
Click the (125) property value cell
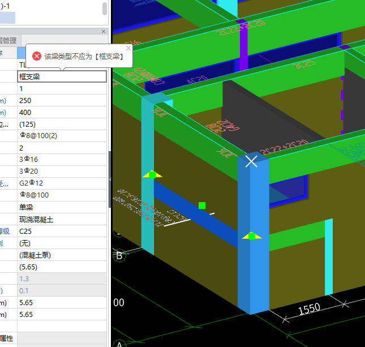point(62,125)
